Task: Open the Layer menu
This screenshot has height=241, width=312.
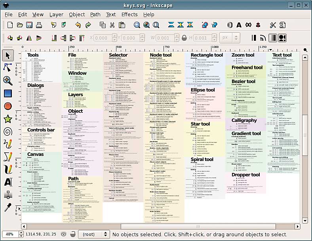Action: tap(56, 15)
